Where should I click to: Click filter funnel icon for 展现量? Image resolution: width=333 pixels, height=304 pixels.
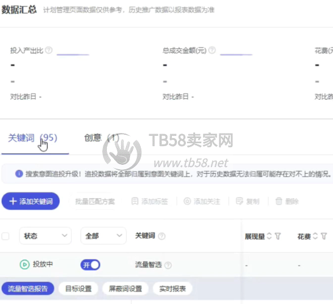(278, 236)
